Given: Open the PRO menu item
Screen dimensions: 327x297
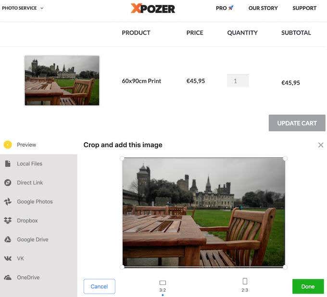Looking at the screenshot, I should click(225, 8).
